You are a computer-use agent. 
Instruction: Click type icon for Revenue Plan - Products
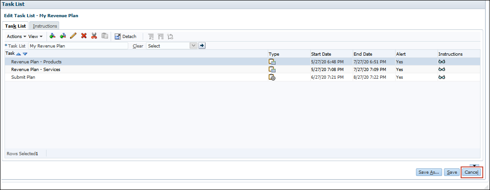pyautogui.click(x=272, y=62)
